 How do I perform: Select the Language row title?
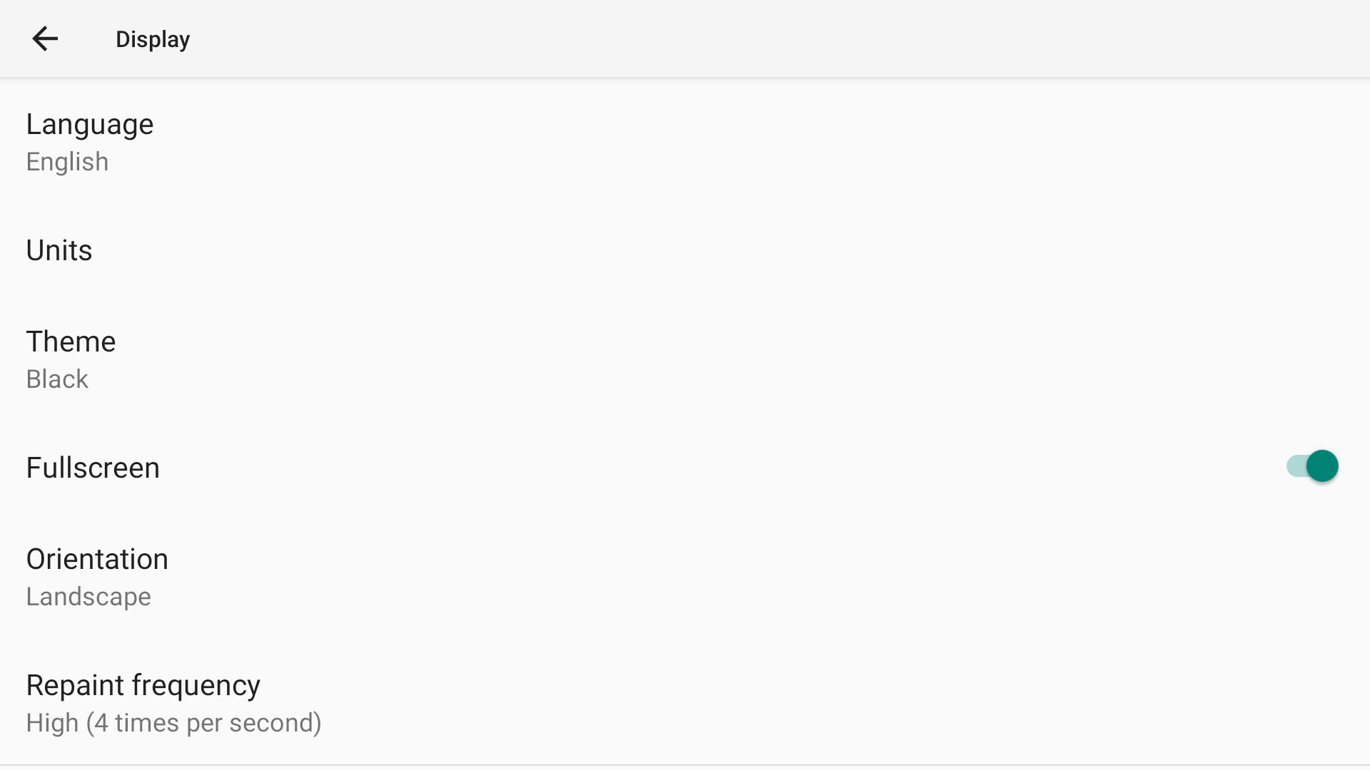[x=90, y=125]
